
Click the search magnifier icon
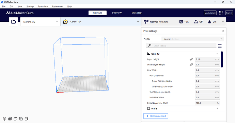150,46
